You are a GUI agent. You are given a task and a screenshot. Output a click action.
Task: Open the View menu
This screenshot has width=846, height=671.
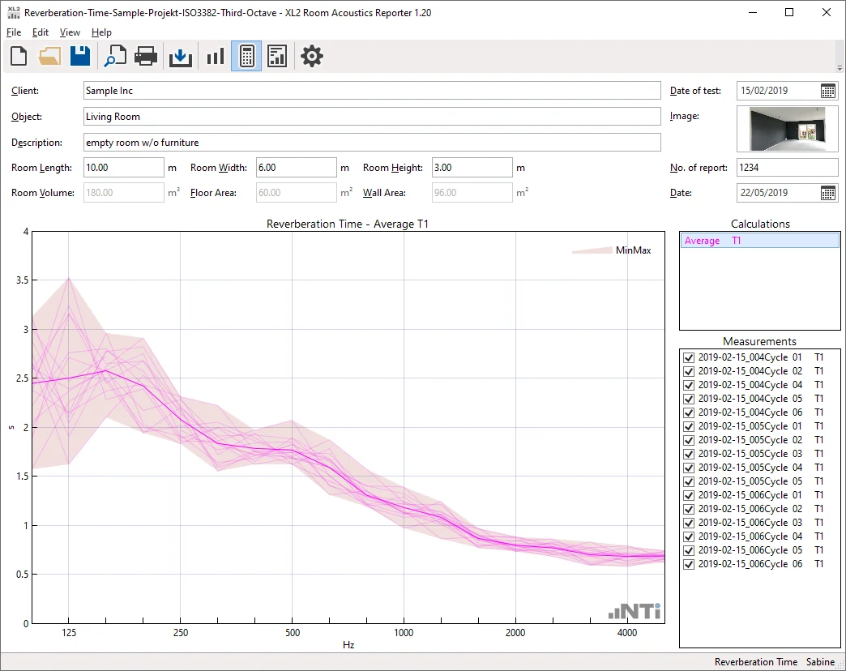pyautogui.click(x=70, y=32)
